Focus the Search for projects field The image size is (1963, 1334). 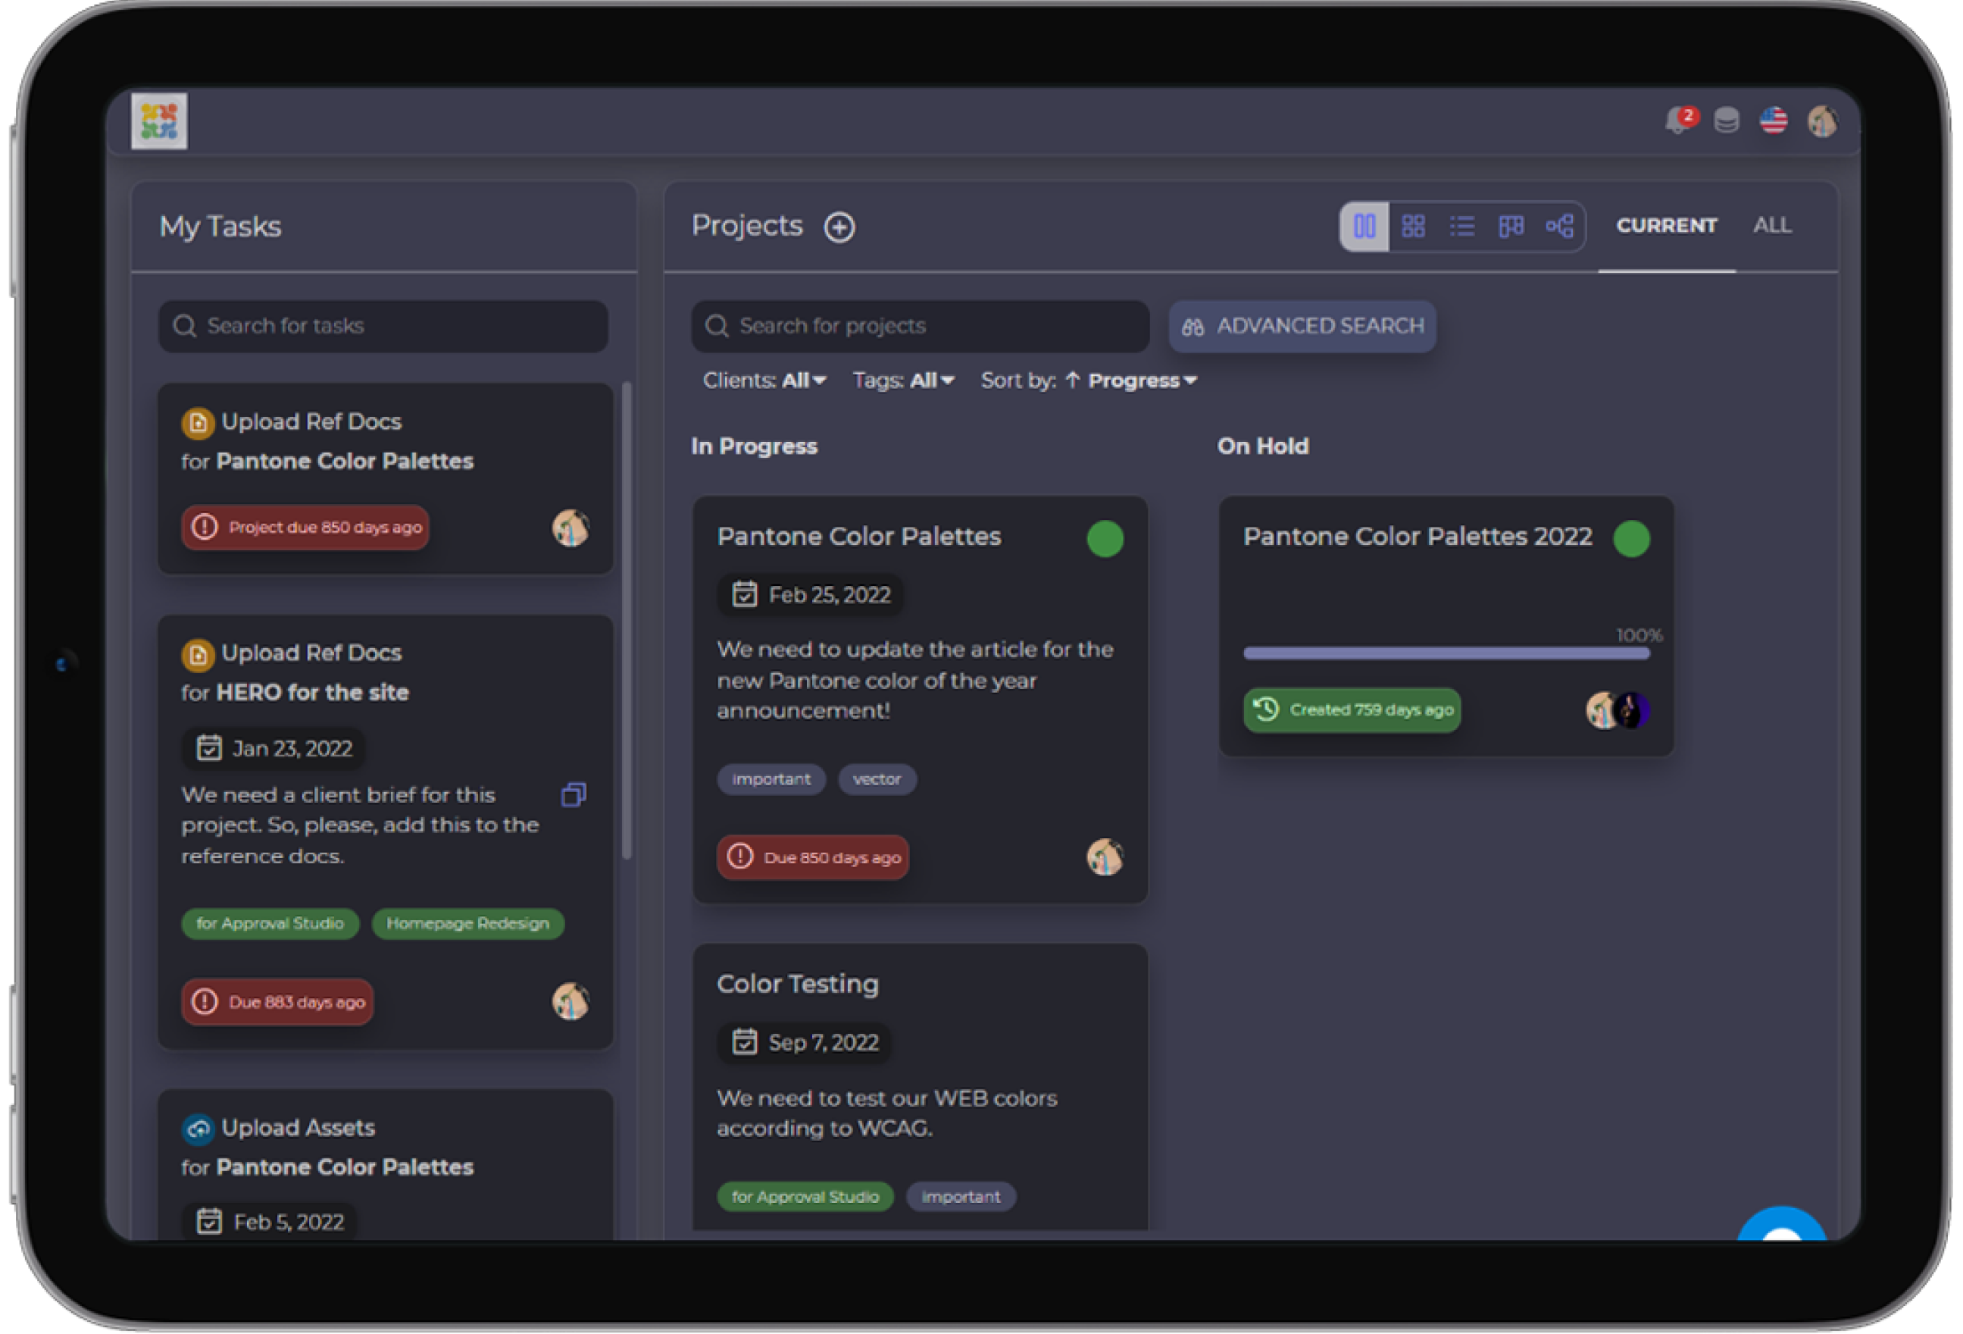click(920, 326)
